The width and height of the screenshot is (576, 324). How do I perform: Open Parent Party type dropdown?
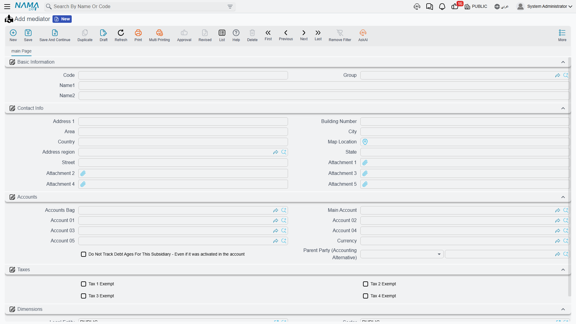pyautogui.click(x=402, y=254)
